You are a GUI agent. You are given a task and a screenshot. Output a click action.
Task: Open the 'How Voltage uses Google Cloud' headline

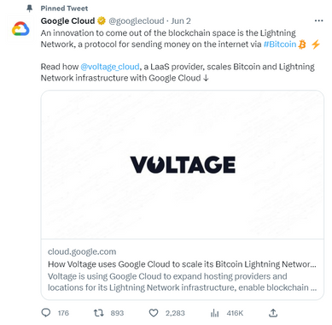182,264
